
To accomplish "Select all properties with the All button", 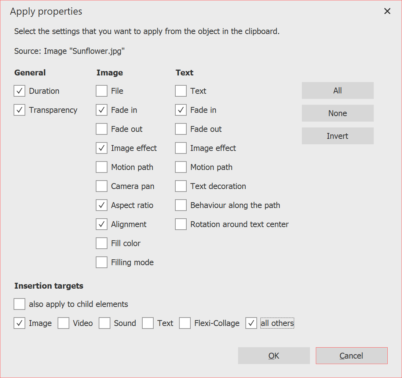I will click(337, 90).
